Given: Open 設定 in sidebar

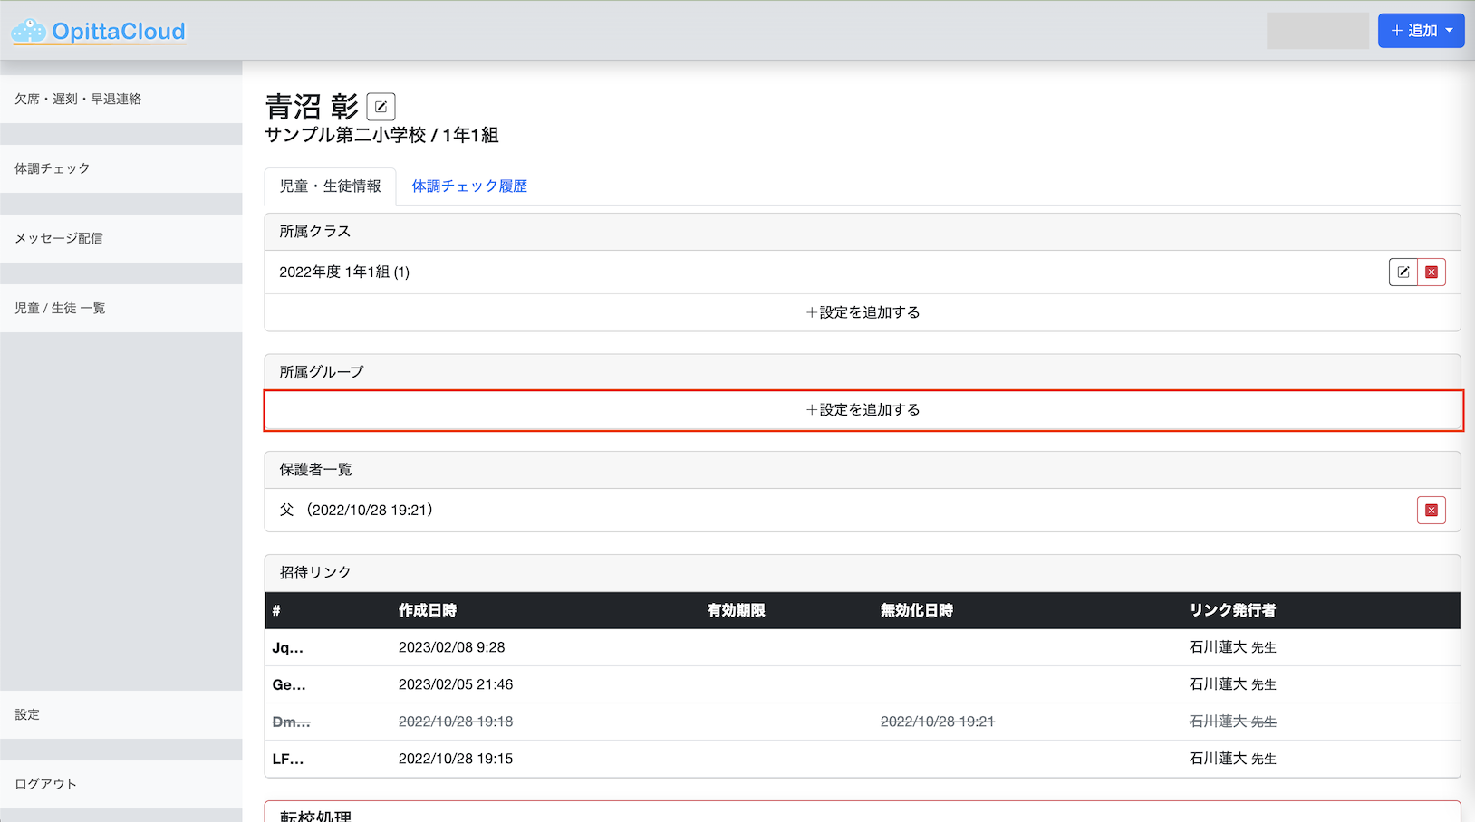Looking at the screenshot, I should click(x=121, y=714).
